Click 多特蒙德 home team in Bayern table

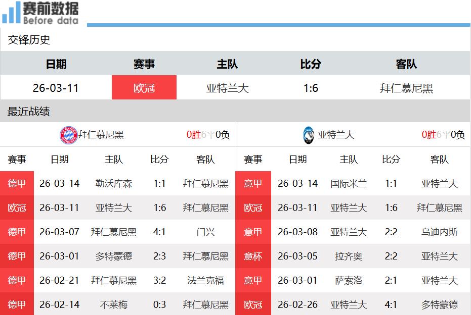(114, 256)
